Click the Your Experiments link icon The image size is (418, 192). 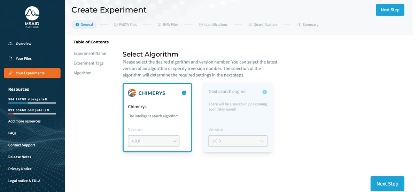[x=10, y=73]
